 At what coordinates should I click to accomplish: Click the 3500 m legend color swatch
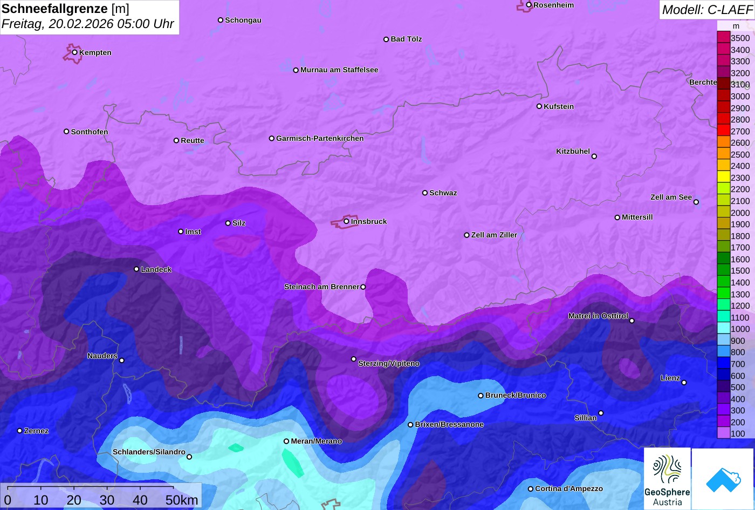click(x=723, y=38)
